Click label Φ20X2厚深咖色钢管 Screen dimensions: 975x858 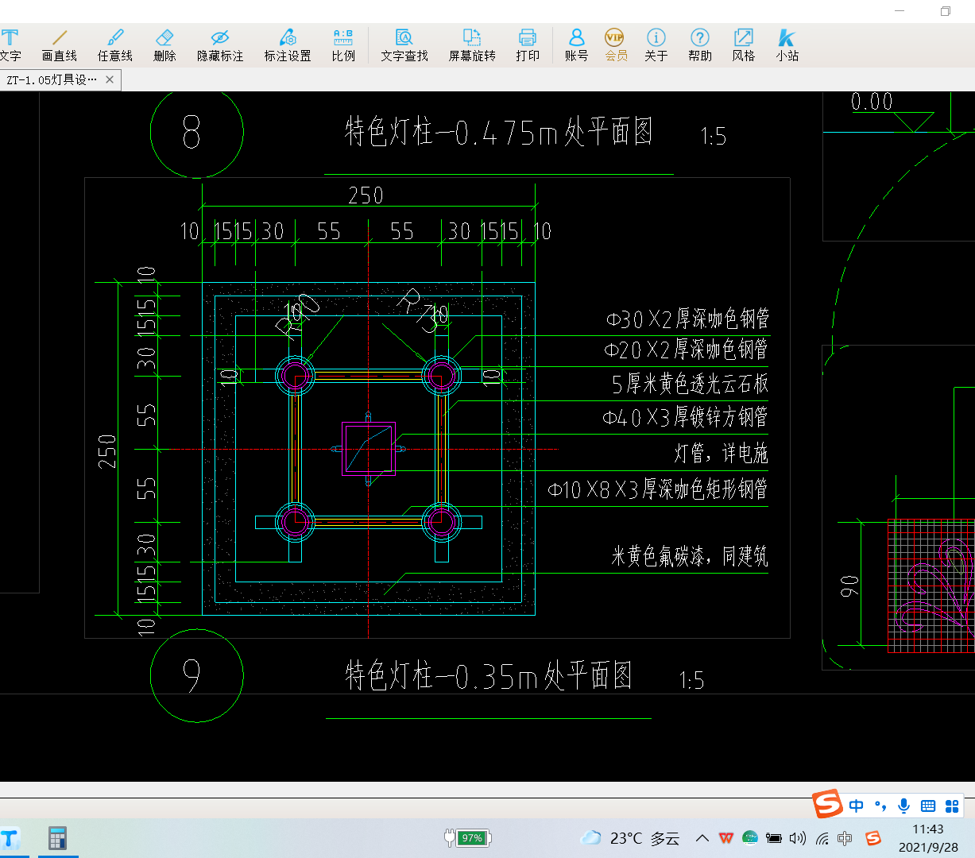click(x=687, y=350)
